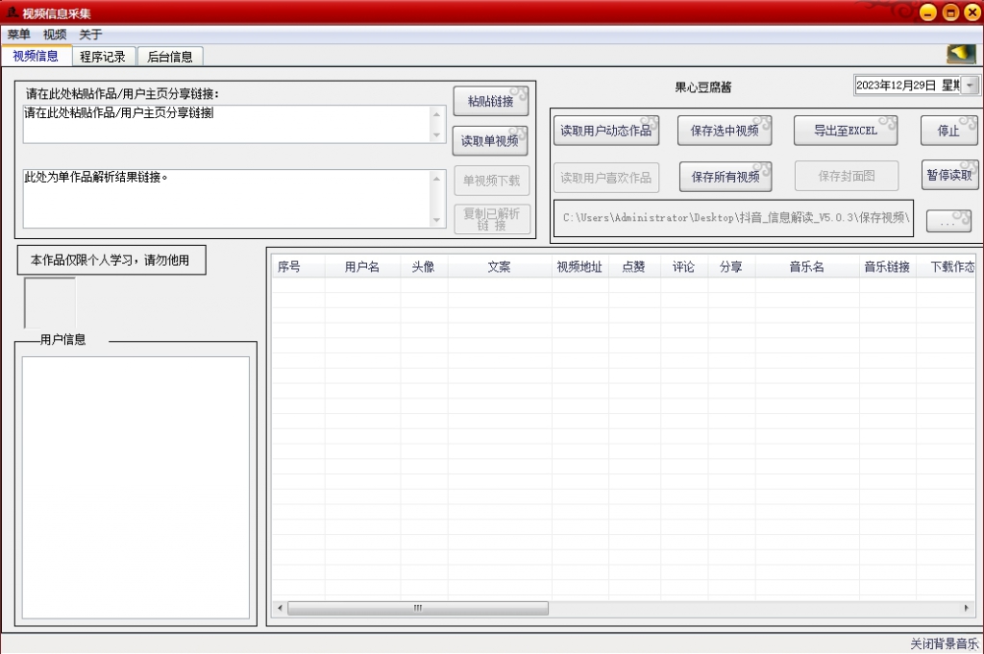This screenshot has height=654, width=984.
Task: Click the "..." folder browse button
Action: pyautogui.click(x=948, y=220)
